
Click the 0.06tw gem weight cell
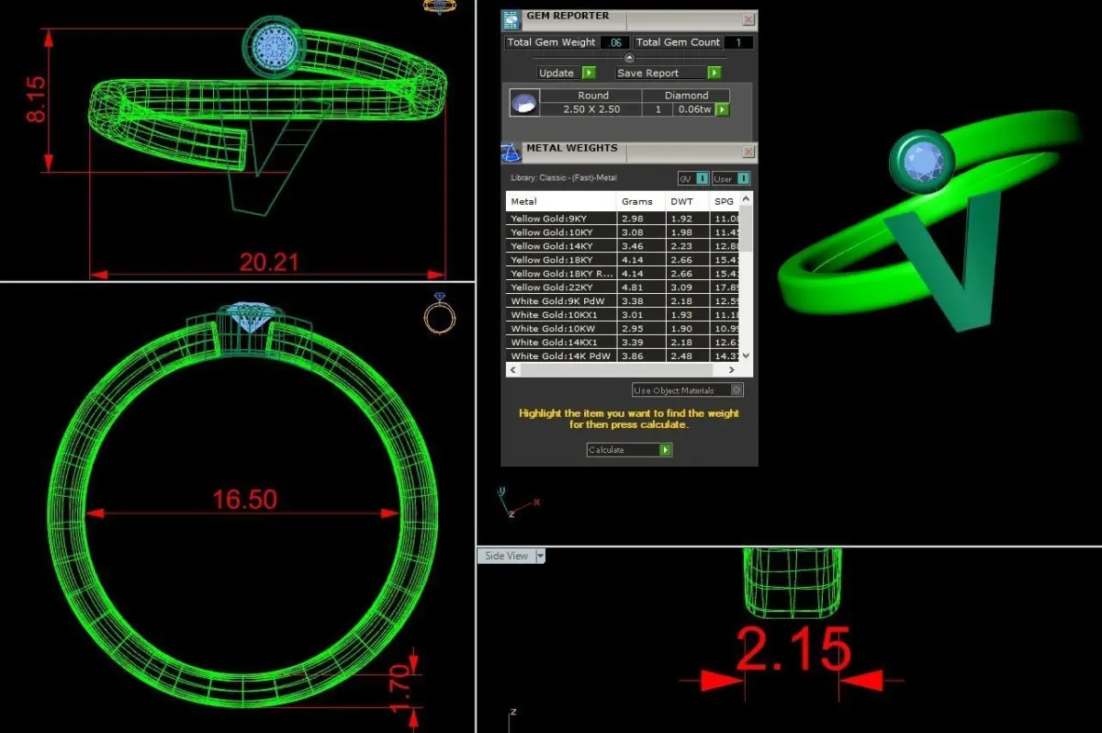[x=694, y=109]
